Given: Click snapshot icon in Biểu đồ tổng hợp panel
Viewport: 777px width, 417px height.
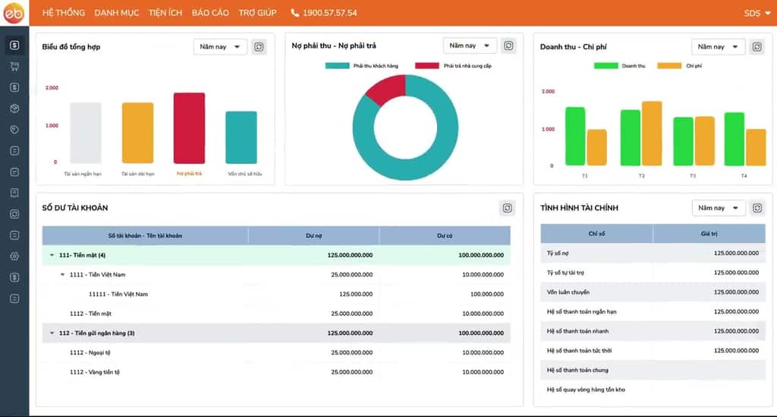Looking at the screenshot, I should tap(259, 46).
